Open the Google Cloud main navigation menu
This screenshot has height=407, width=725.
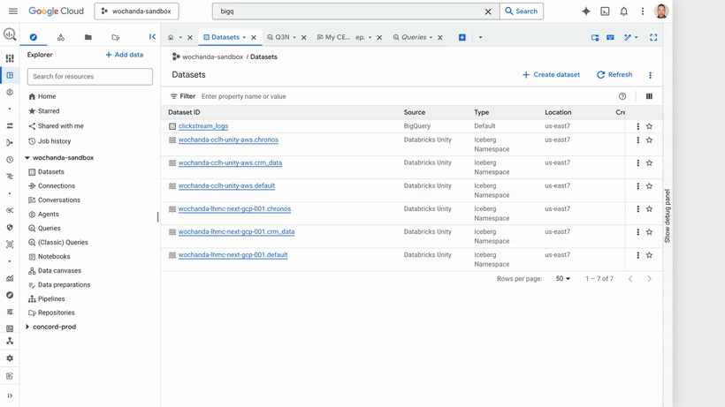(x=13, y=11)
